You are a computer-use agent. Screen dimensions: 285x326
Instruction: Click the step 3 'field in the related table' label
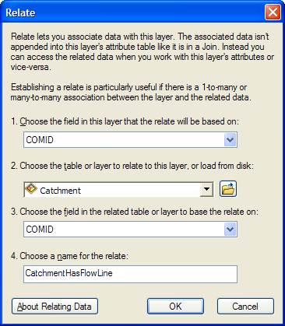tap(135, 212)
